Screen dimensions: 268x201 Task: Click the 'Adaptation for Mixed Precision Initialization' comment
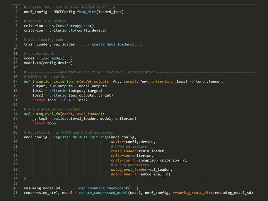tap(108, 72)
